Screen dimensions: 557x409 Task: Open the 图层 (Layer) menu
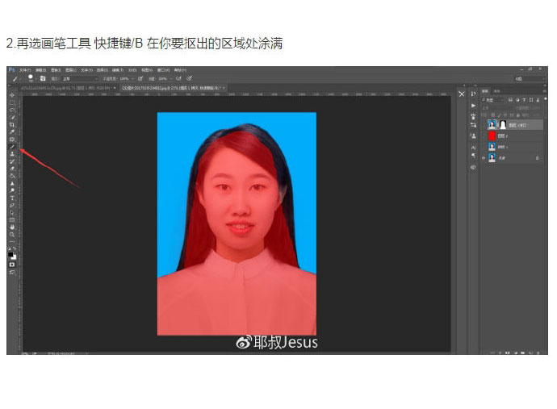(x=69, y=70)
